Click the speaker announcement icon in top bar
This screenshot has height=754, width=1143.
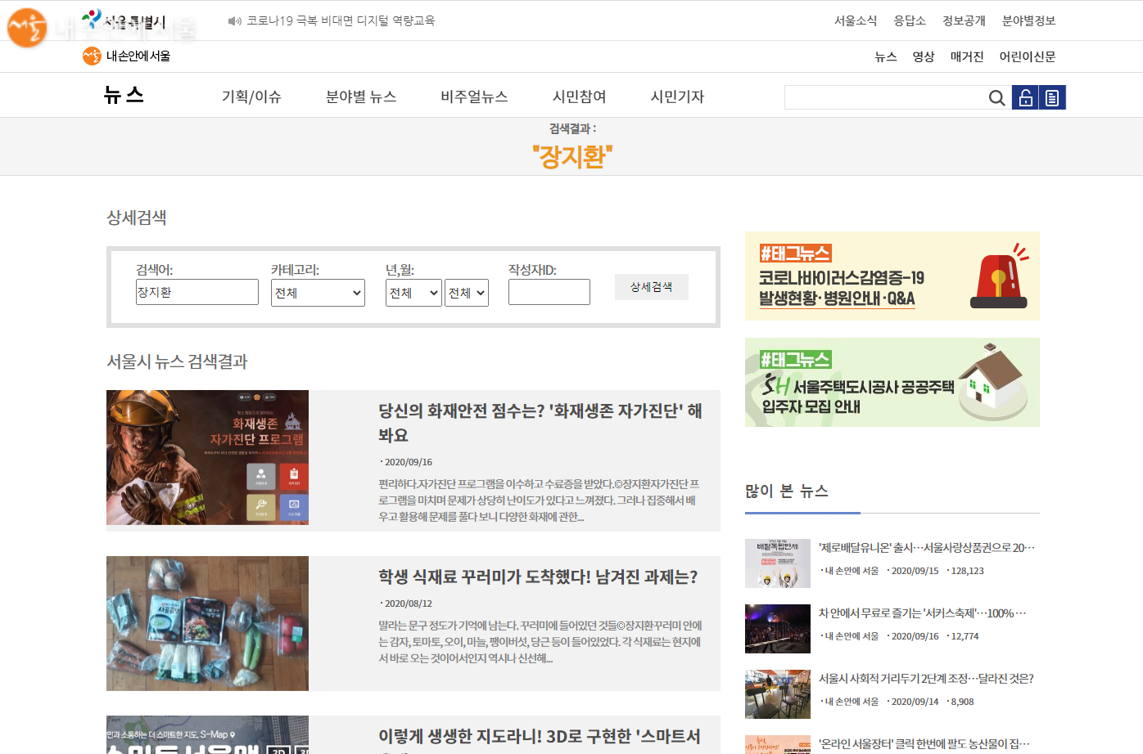234,21
